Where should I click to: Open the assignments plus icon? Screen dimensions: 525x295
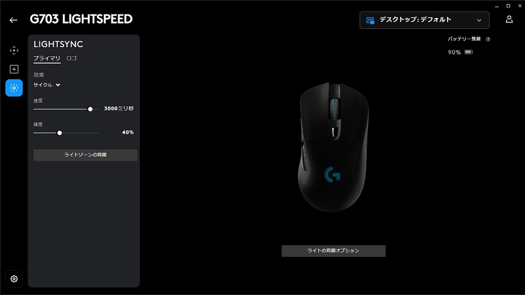14,69
